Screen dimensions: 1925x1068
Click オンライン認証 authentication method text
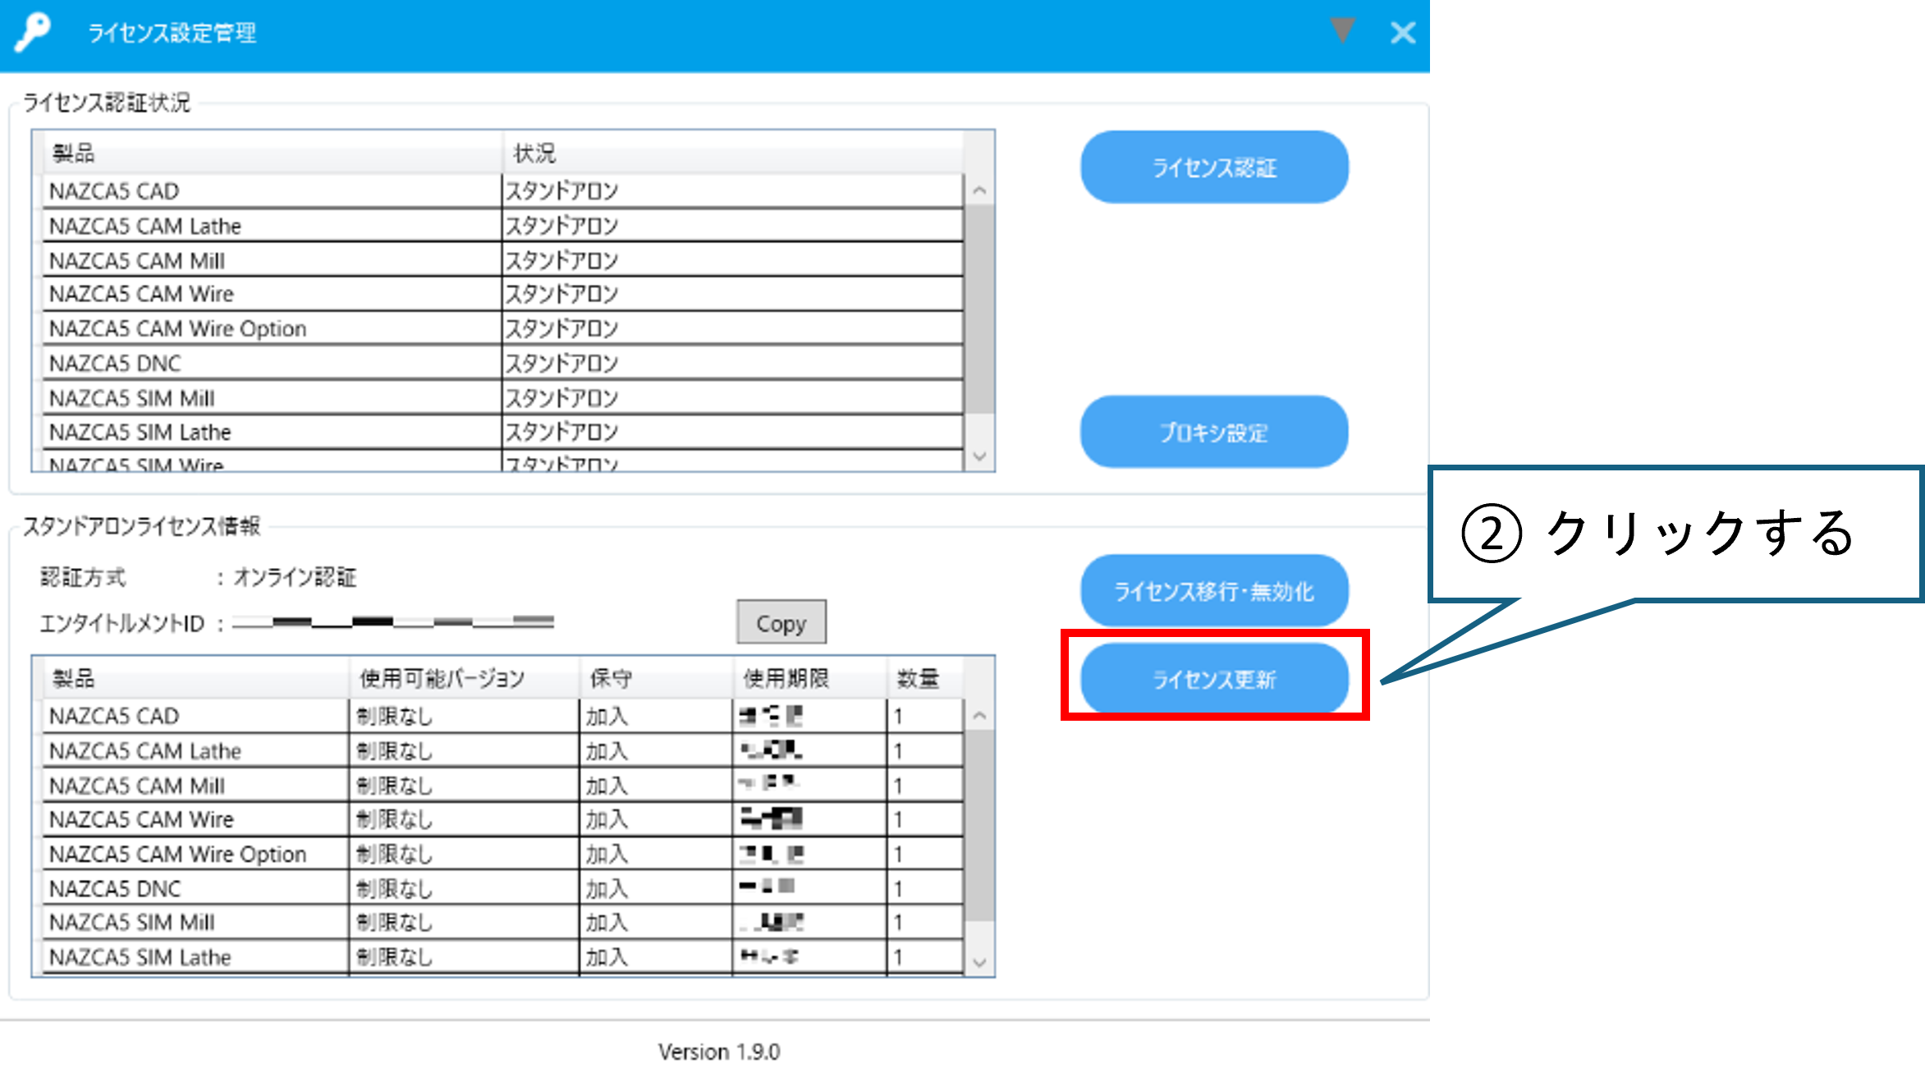click(x=295, y=577)
